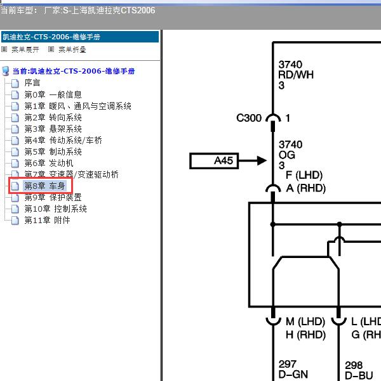Click the 凯迪拉克-CTS-2006-维修手册 panel header
The width and height of the screenshot is (381, 381).
(80, 37)
